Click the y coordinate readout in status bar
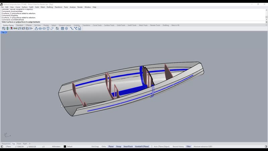Viewport: 268px width, 151px height. (31, 147)
